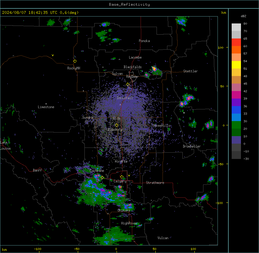The image size is (259, 253).
Task: Select the bright yellow swatch in dBZ legend
Action: click(x=236, y=65)
